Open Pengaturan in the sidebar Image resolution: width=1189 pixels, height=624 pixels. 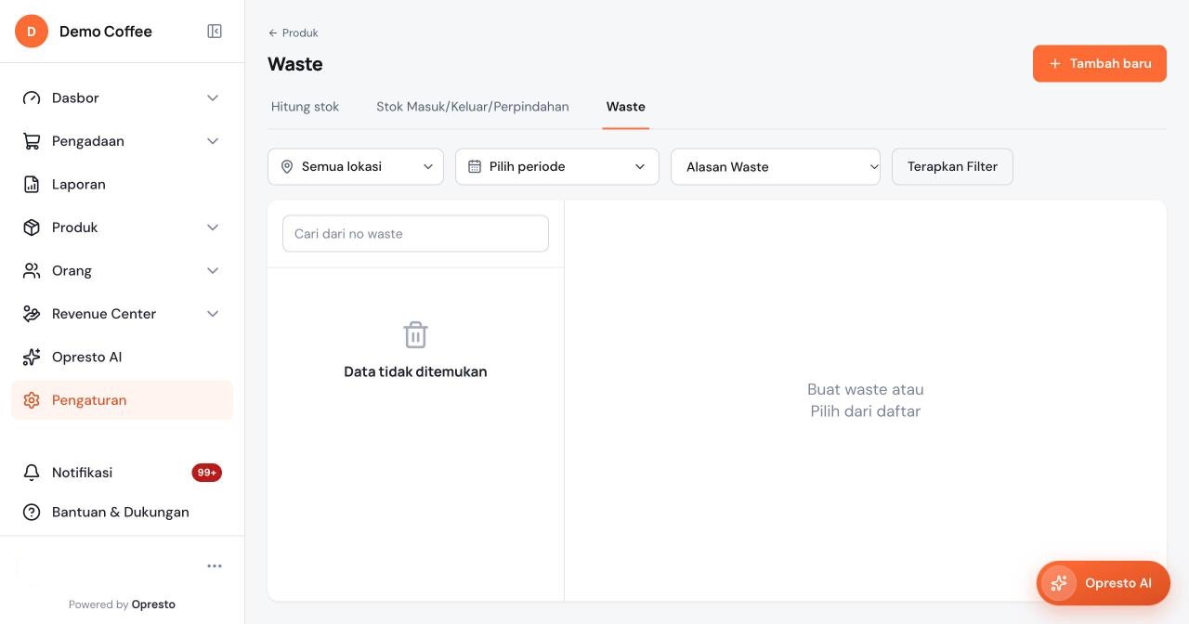(x=123, y=400)
